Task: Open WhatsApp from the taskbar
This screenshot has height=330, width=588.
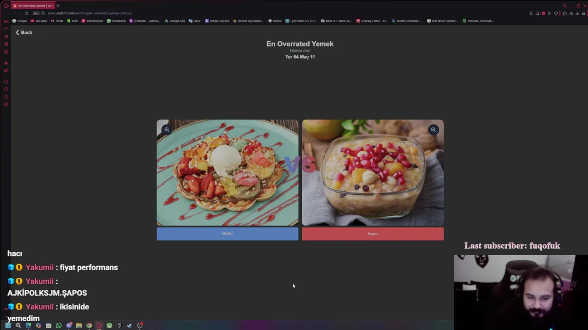Action: pos(59,325)
